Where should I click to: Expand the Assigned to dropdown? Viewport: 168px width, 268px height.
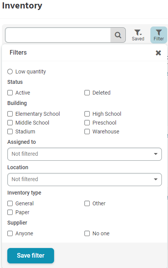tap(84, 154)
